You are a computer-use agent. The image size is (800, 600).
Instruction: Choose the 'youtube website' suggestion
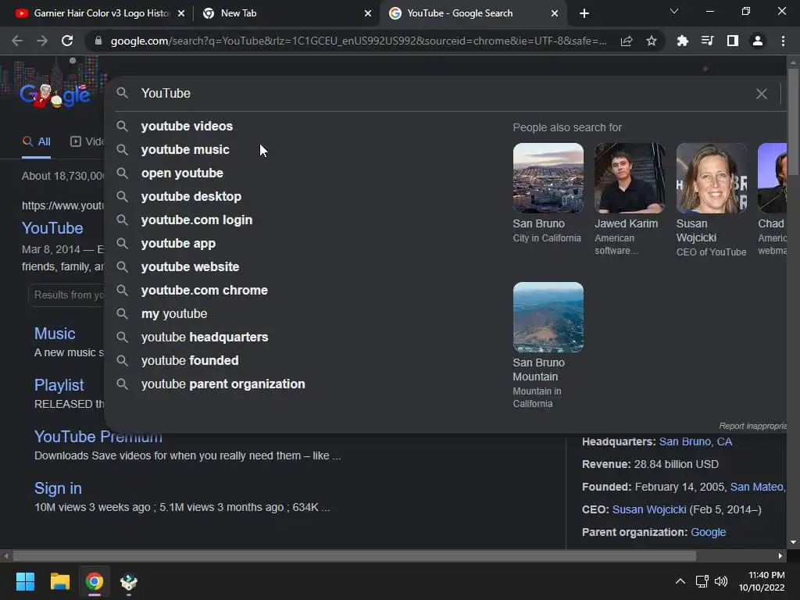[191, 267]
